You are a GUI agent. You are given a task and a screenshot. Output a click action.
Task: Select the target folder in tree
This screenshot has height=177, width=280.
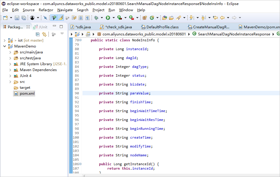pos(22,88)
